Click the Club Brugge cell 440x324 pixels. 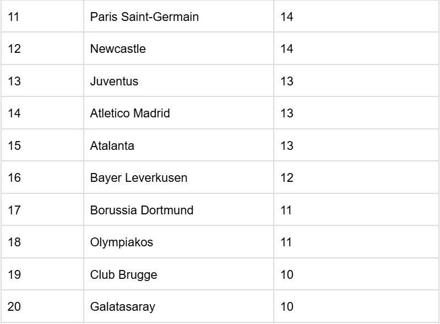pyautogui.click(x=123, y=275)
